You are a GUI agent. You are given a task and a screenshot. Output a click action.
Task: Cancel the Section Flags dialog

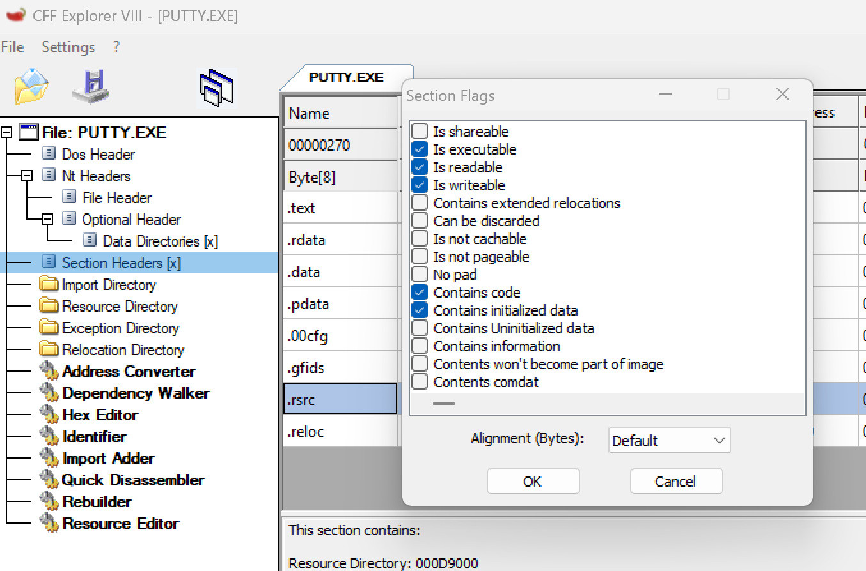click(676, 482)
